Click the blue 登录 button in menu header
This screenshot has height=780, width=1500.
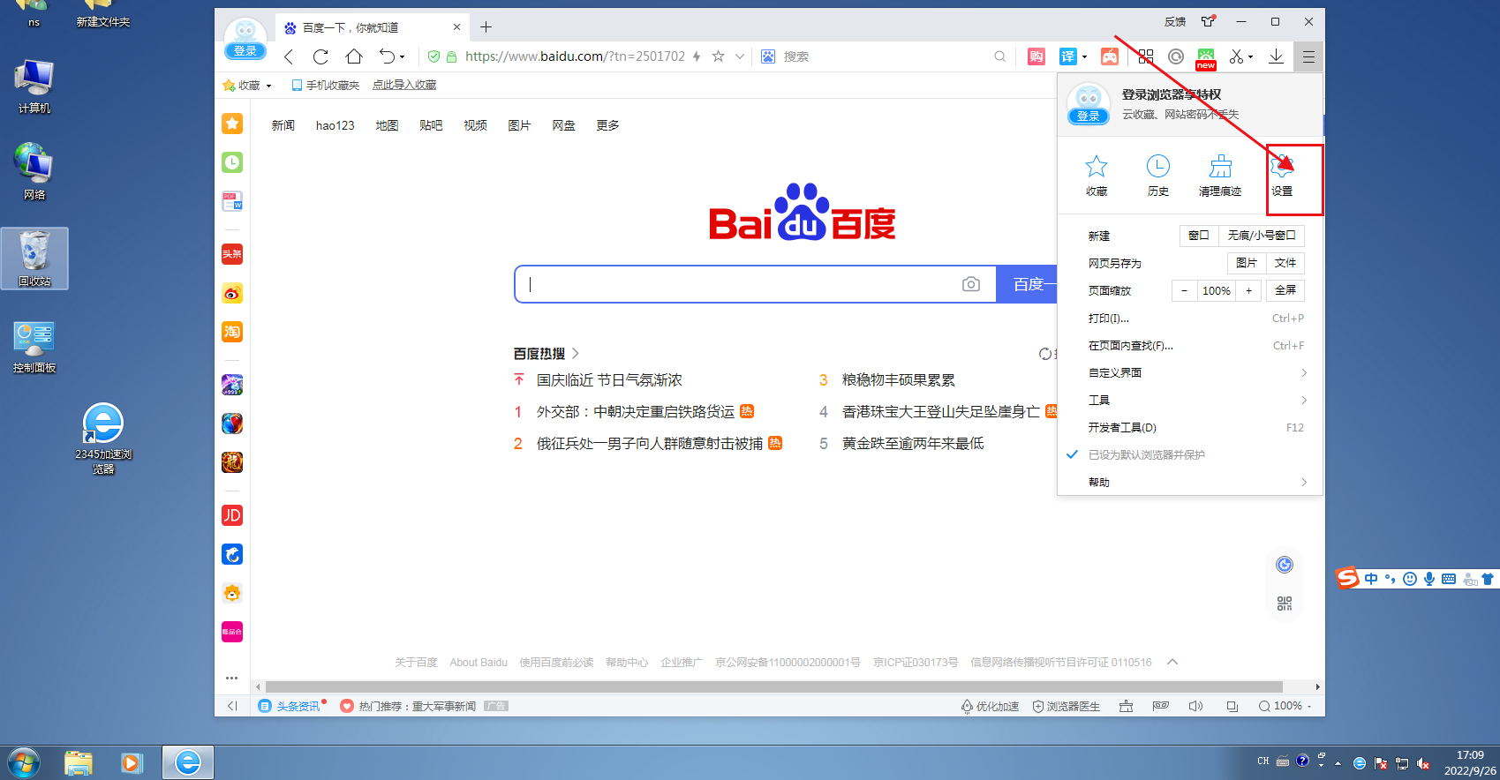pos(1089,116)
